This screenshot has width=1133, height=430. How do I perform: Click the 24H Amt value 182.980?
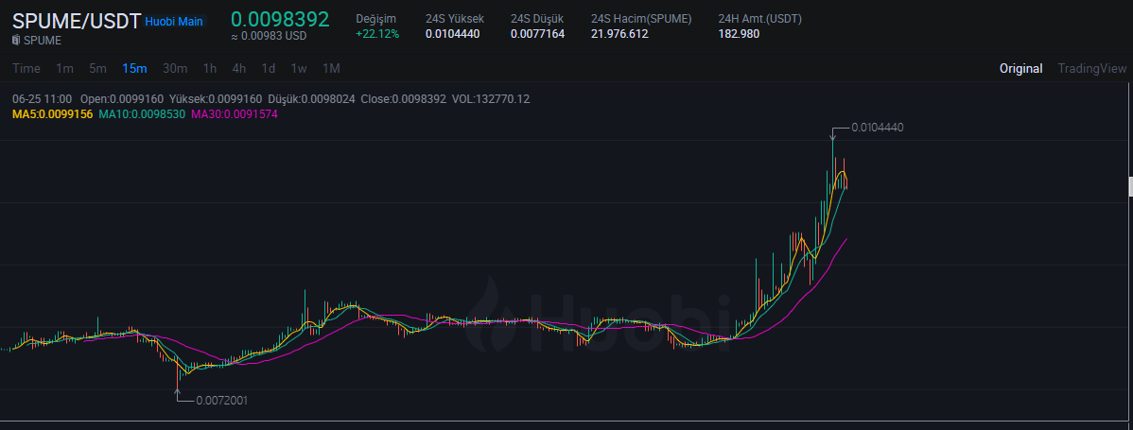[739, 33]
